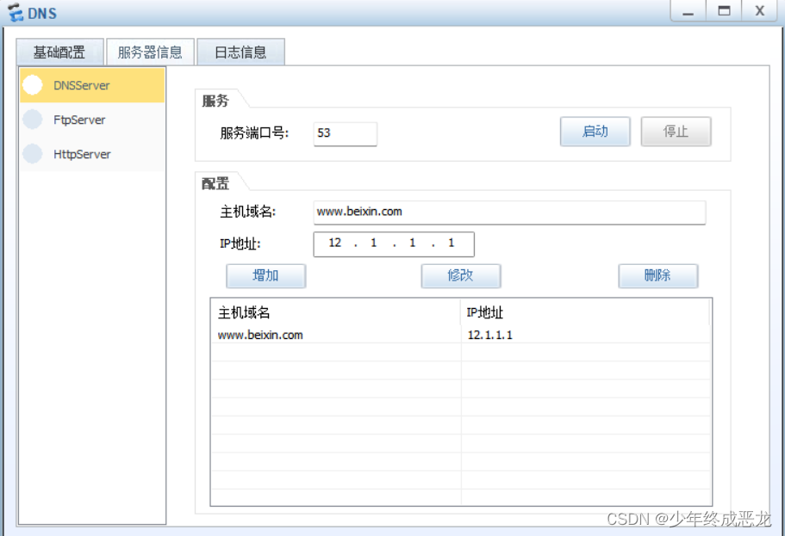This screenshot has height=536, width=785.
Task: Focus the 服务端口号 port field
Action: 345,133
